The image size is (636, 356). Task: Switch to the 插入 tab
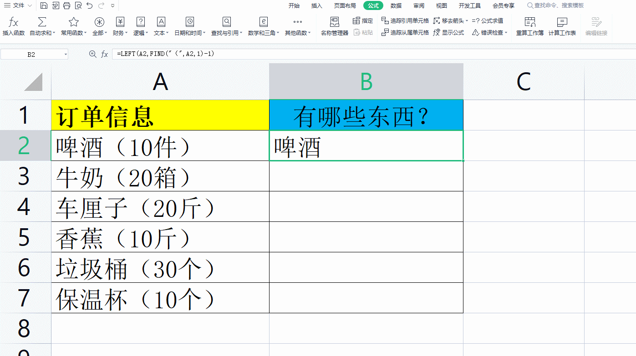coord(317,6)
